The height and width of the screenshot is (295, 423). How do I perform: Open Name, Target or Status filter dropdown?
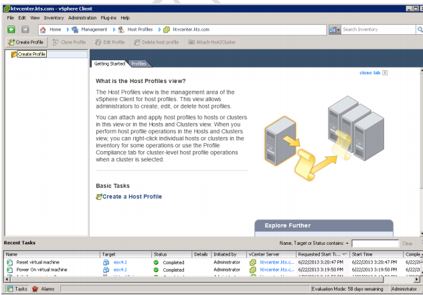pyautogui.click(x=347, y=243)
